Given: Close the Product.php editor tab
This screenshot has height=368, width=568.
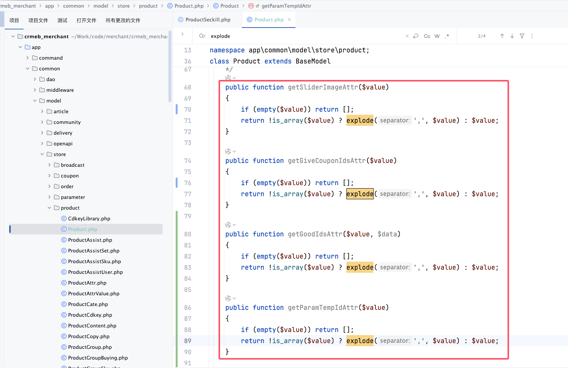Looking at the screenshot, I should tap(289, 20).
